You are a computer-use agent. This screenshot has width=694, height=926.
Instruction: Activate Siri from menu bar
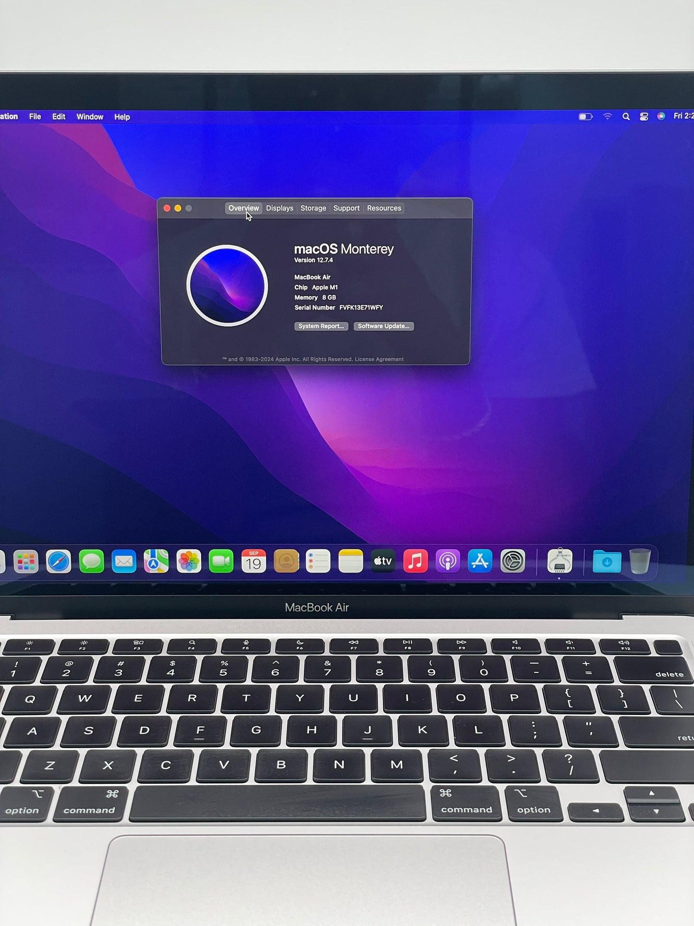click(x=661, y=116)
